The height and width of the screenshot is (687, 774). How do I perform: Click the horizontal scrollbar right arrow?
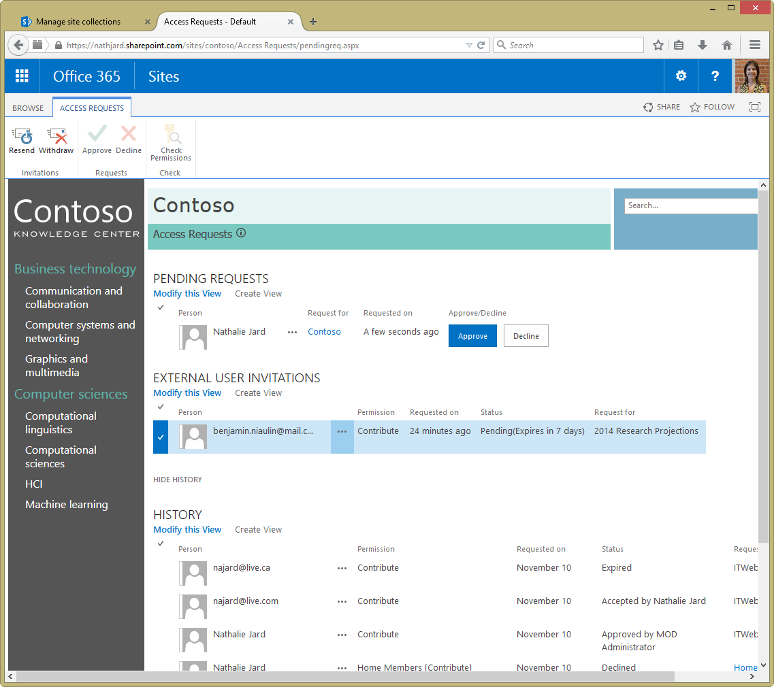[x=752, y=676]
